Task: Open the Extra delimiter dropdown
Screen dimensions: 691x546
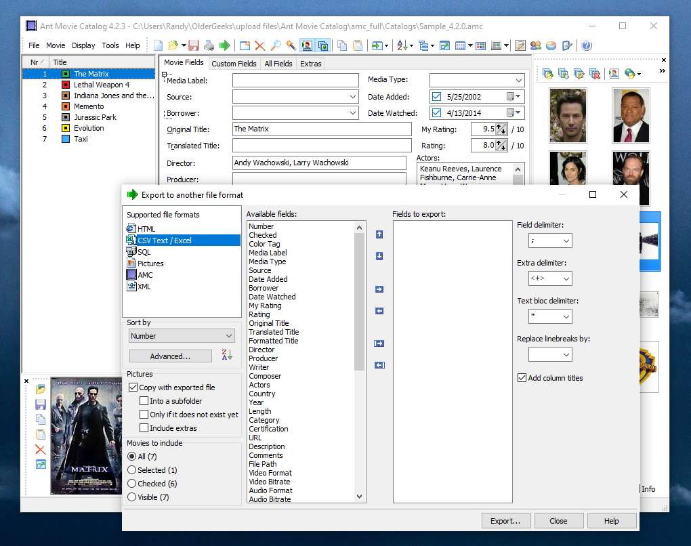Action: coord(550,278)
